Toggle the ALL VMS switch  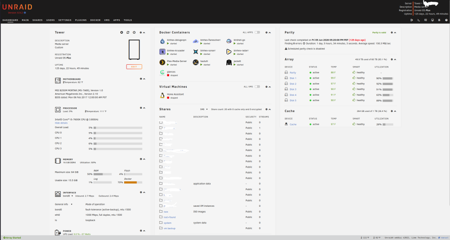(257, 87)
